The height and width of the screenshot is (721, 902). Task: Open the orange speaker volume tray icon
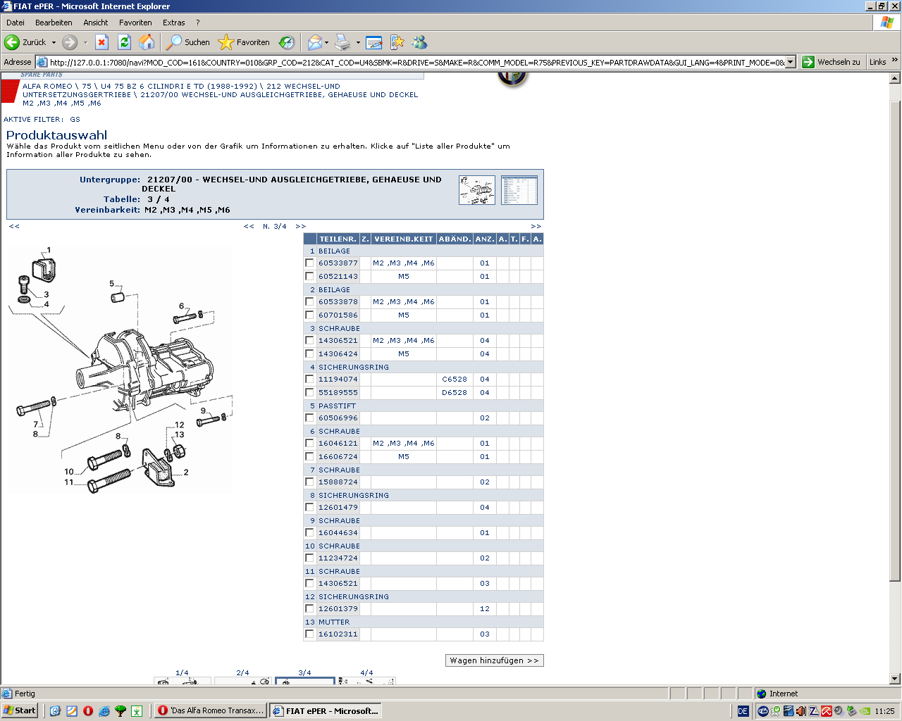click(801, 711)
